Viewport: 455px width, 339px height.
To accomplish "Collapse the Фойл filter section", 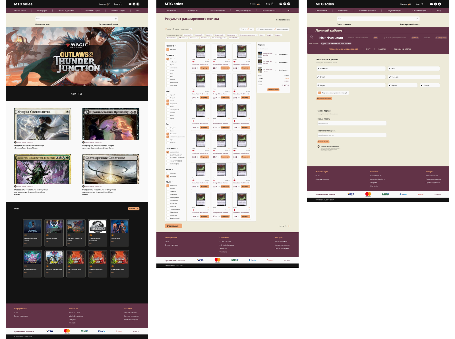I will tap(173, 169).
